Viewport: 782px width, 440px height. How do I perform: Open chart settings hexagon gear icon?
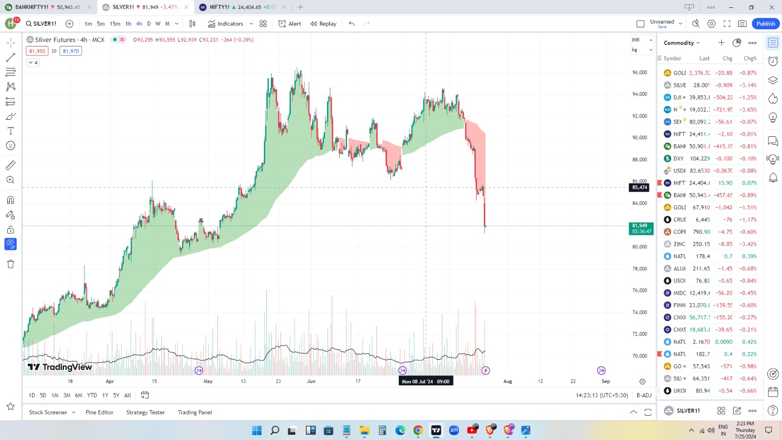[x=712, y=23]
